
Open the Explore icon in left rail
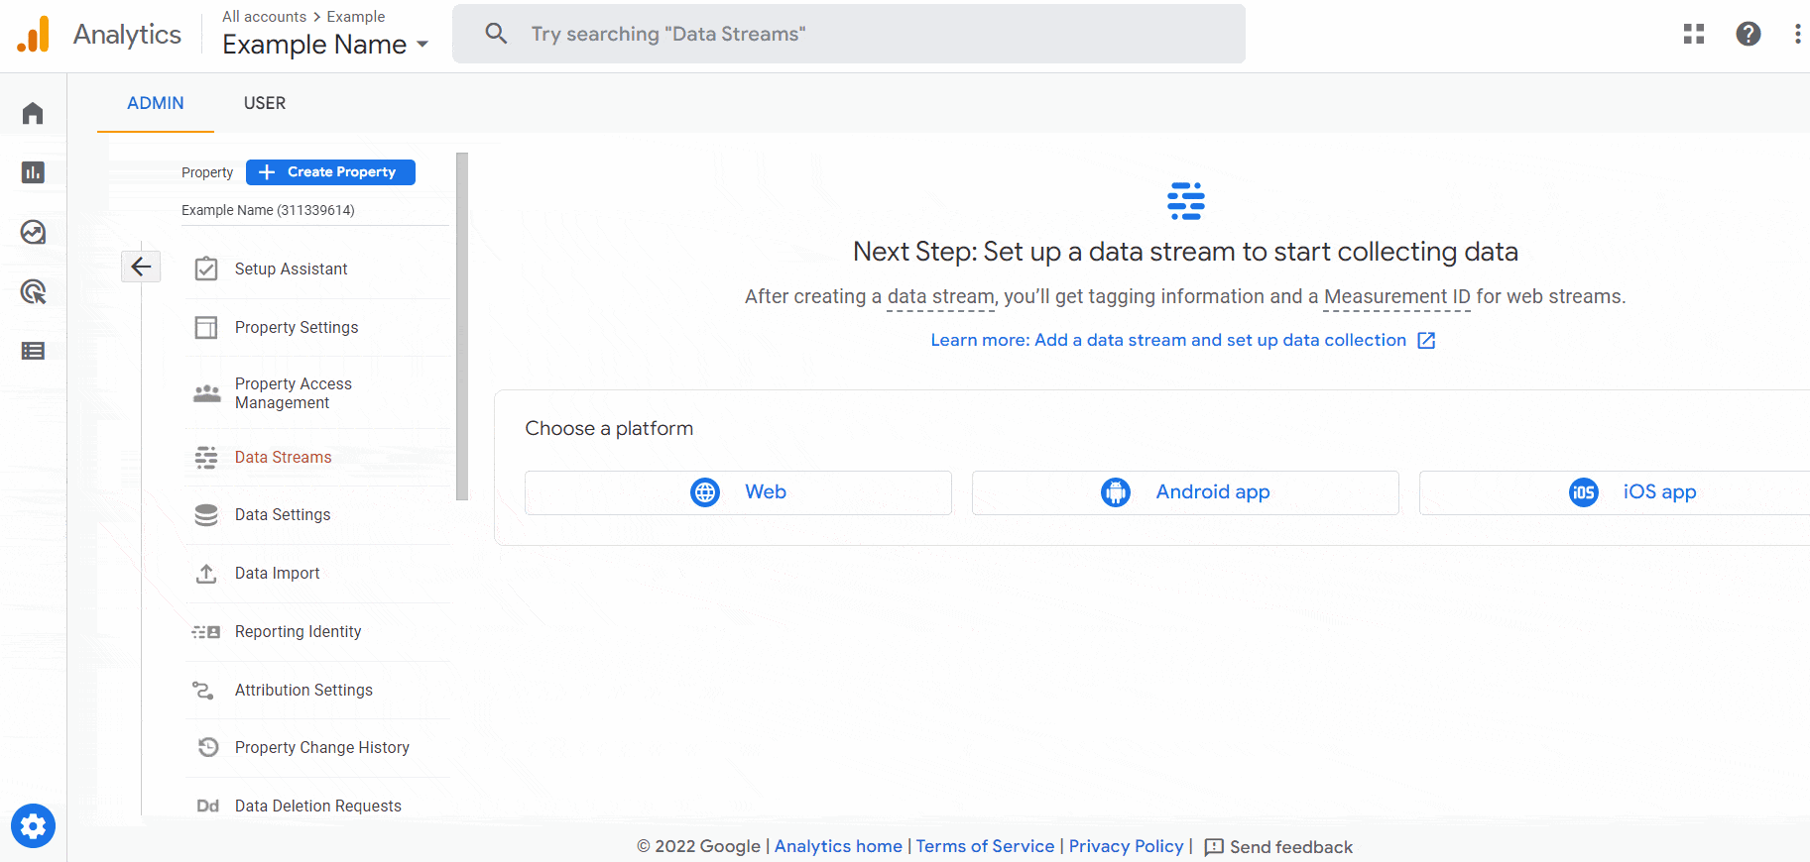coord(33,232)
